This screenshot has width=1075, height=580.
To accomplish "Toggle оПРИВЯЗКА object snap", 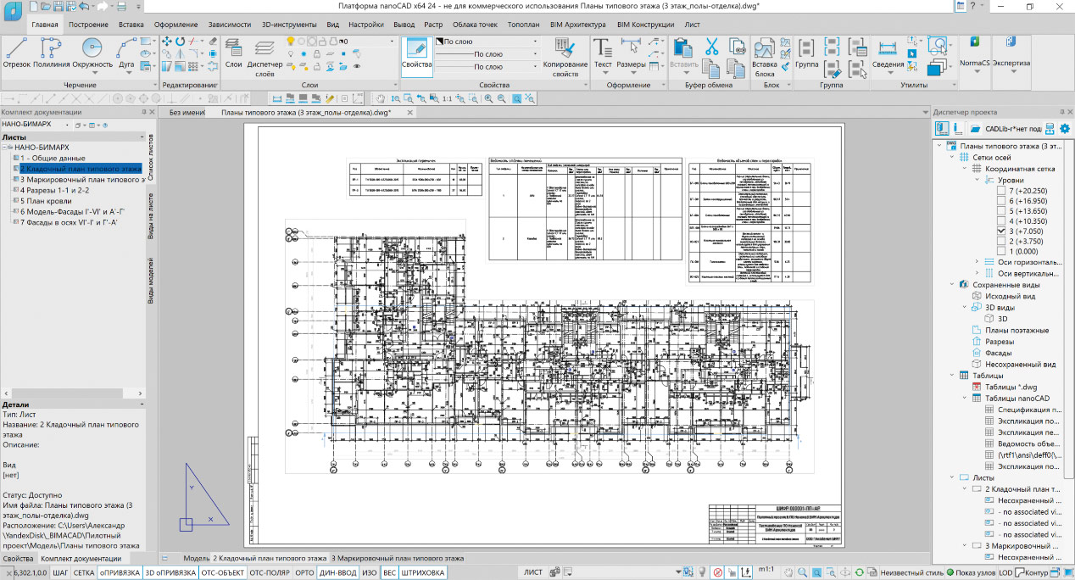I will (x=119, y=572).
